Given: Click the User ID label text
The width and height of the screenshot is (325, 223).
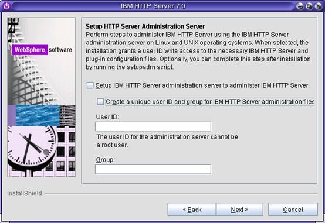Looking at the screenshot, I should pyautogui.click(x=107, y=117).
